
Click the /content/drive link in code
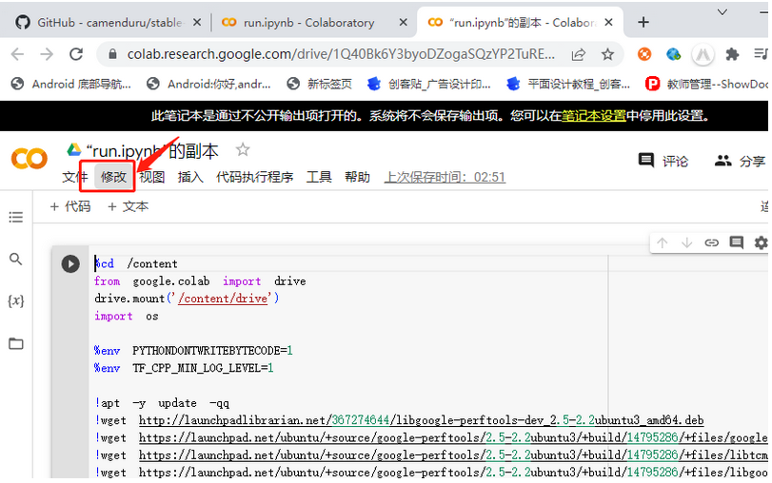coord(223,299)
